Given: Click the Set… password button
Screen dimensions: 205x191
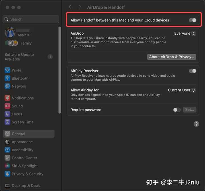Looking at the screenshot, I should [189, 110].
